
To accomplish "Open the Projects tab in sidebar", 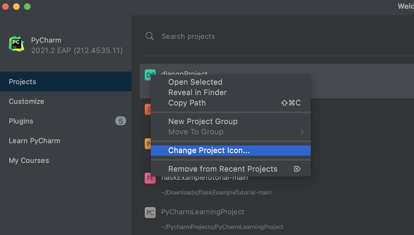I will (22, 82).
